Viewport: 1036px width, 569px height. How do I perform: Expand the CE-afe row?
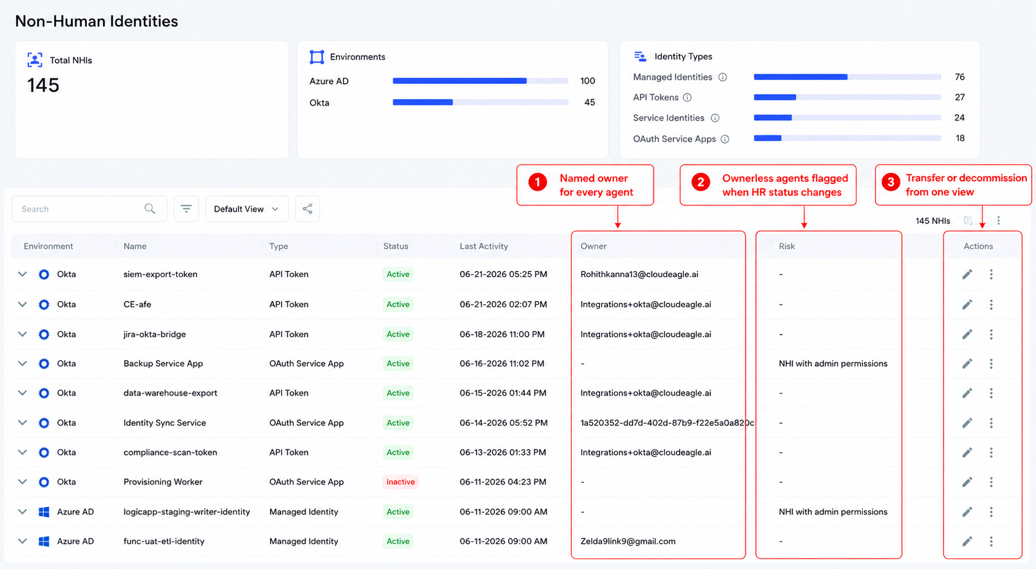(23, 304)
